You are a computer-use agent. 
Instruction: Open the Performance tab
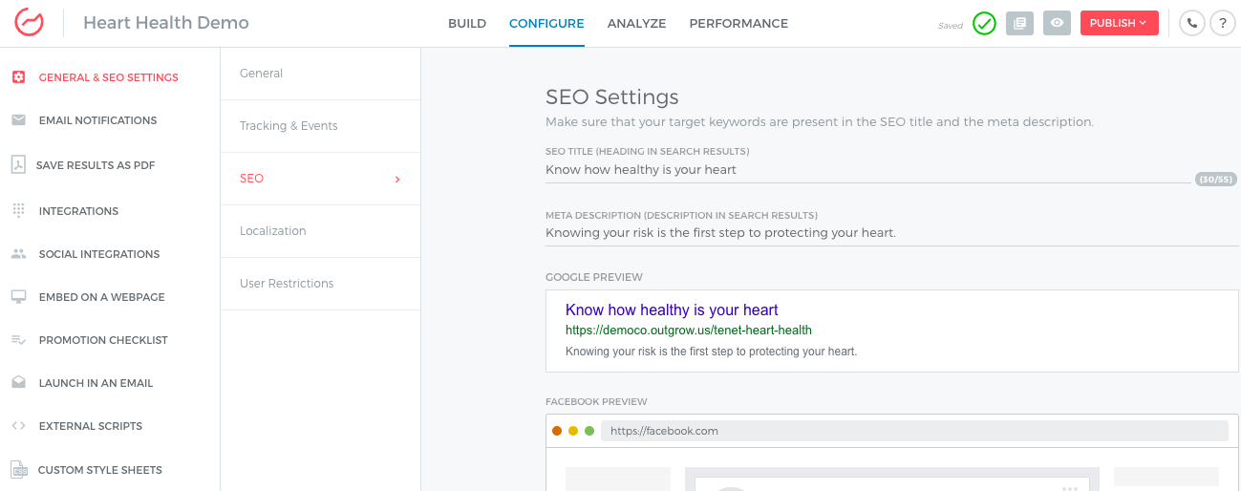(738, 23)
